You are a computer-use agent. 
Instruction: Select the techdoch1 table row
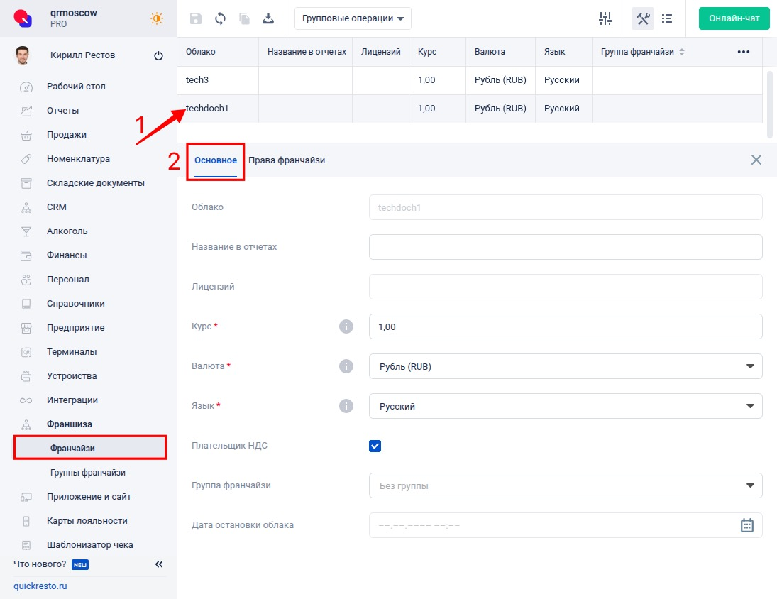[x=470, y=109]
